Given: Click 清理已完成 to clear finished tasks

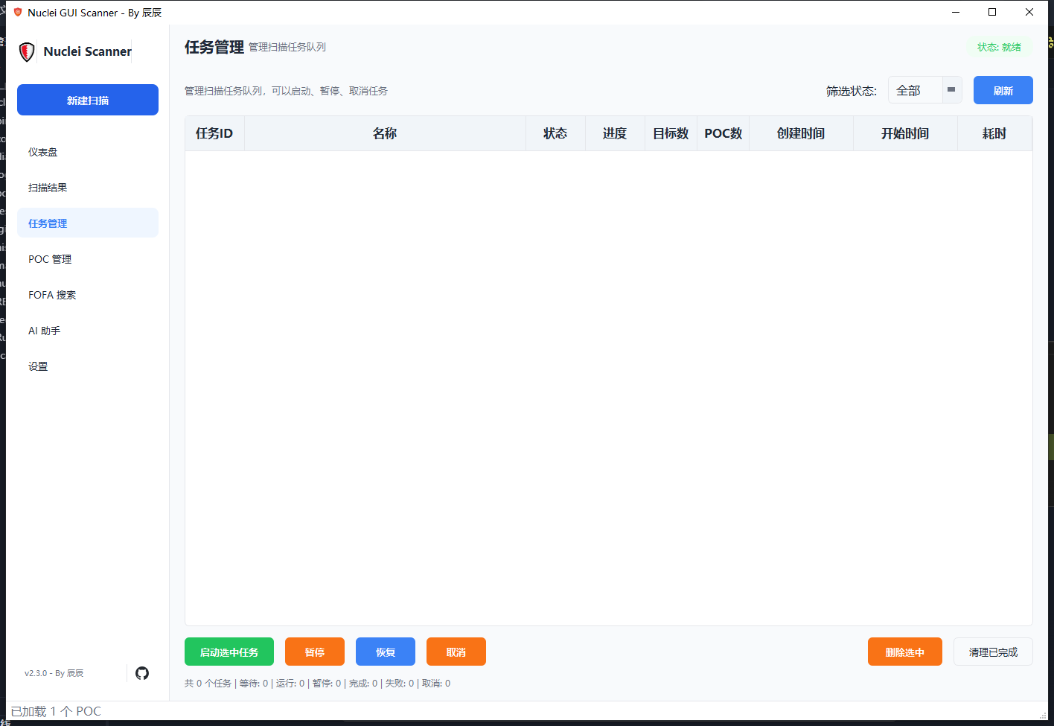Looking at the screenshot, I should [993, 651].
